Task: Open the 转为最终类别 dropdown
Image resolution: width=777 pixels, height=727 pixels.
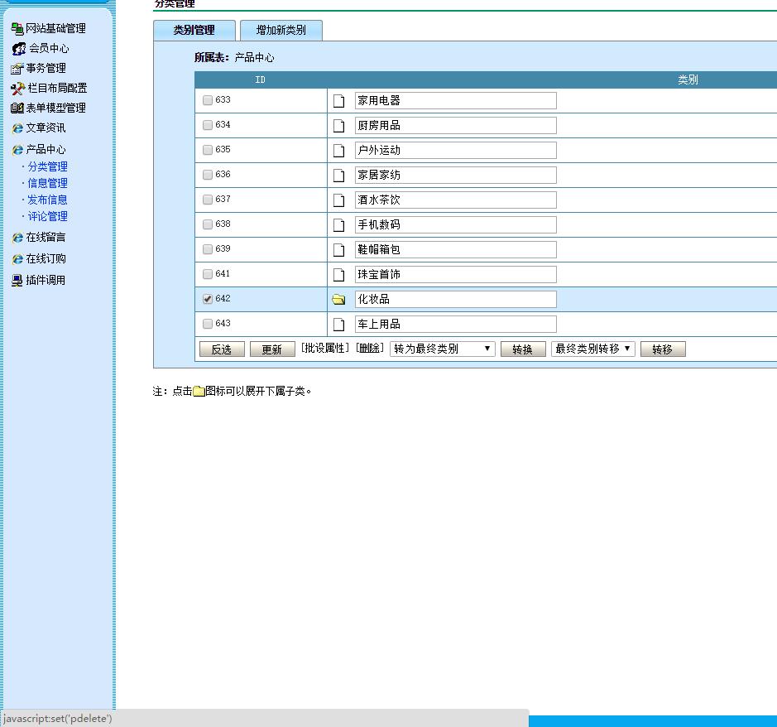Action: [443, 349]
